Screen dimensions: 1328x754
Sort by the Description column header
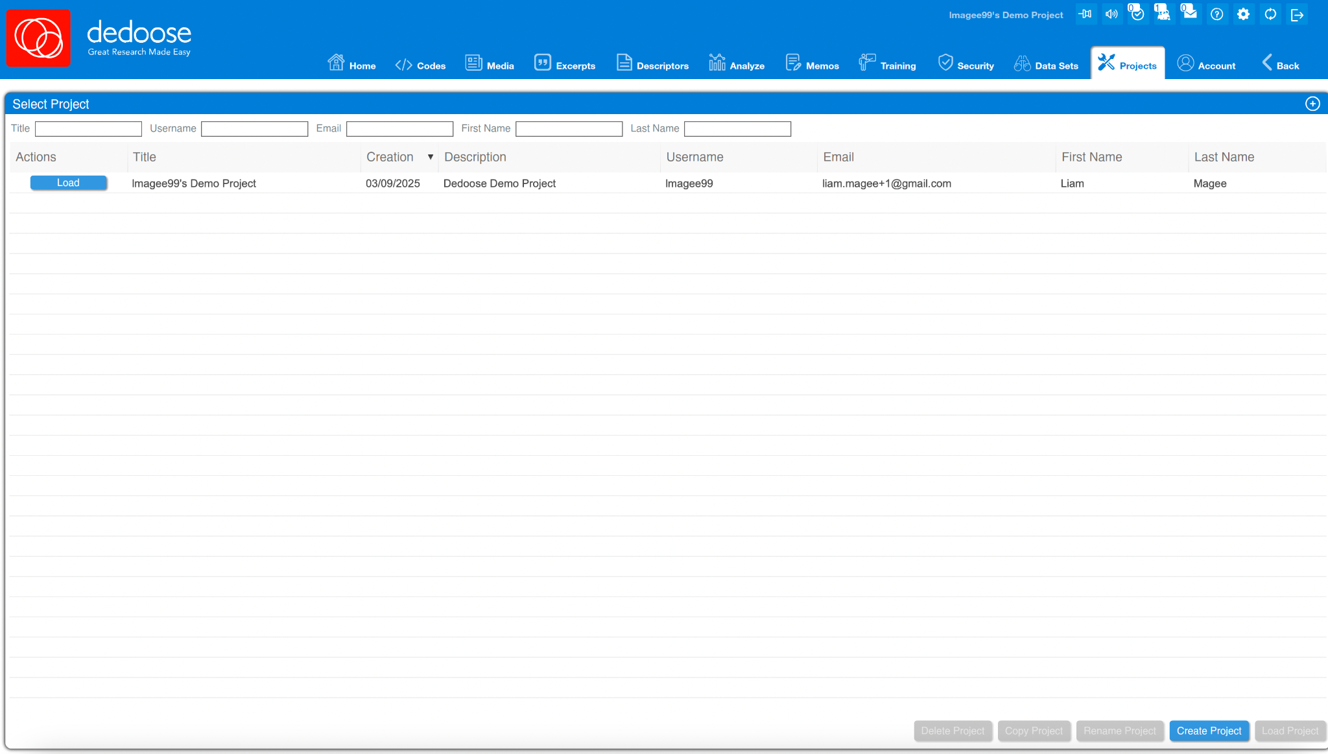coord(549,157)
